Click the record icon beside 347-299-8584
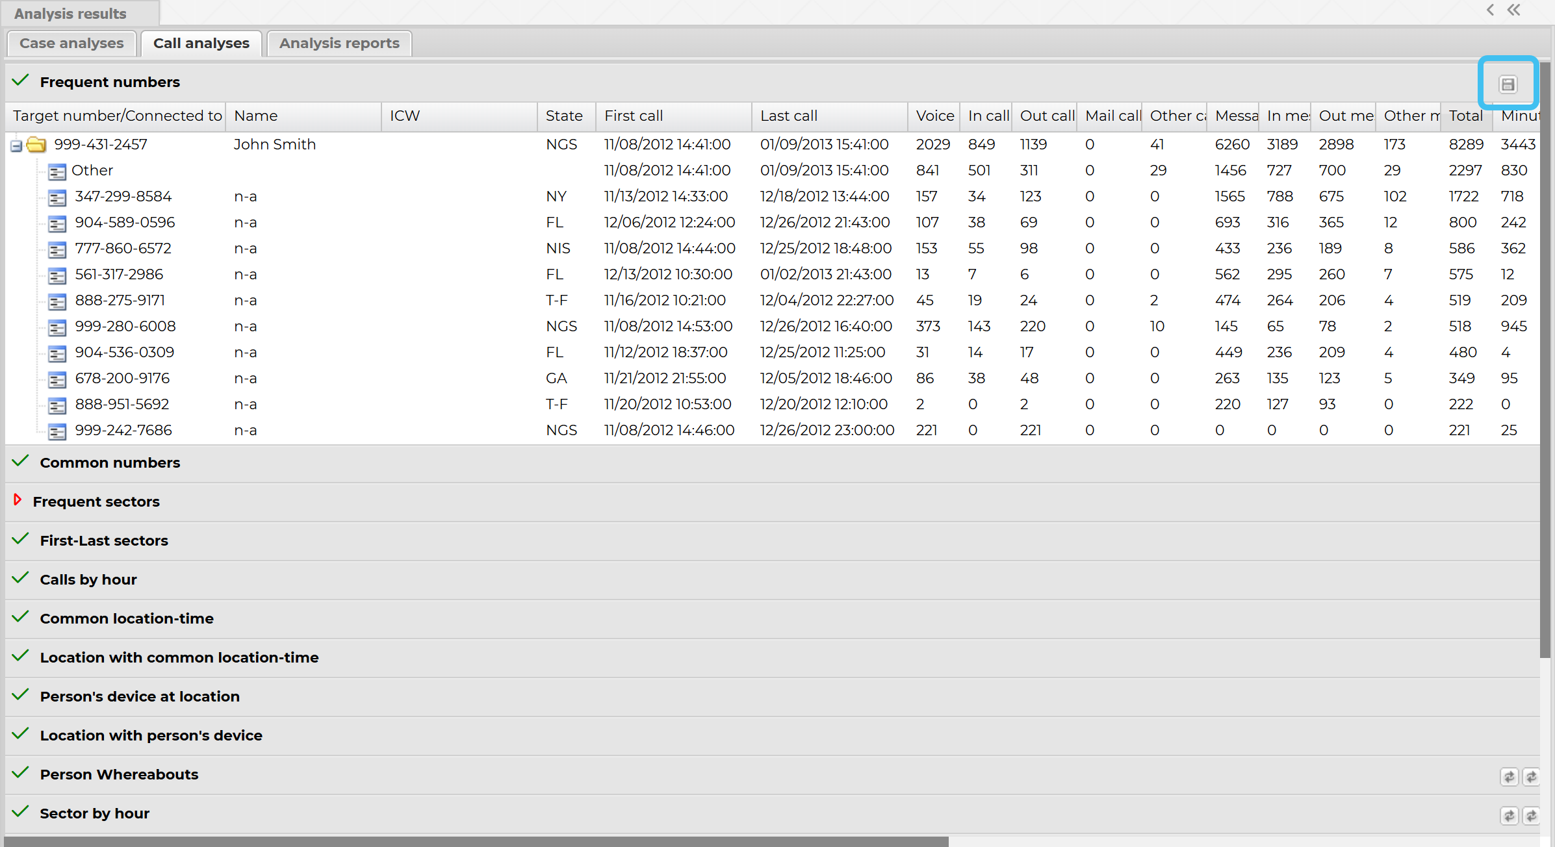This screenshot has height=847, width=1555. point(57,197)
